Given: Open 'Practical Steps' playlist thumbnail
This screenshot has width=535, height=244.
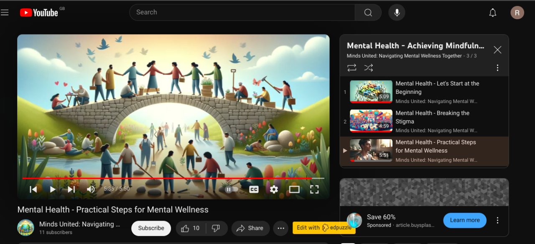Looking at the screenshot, I should (x=371, y=150).
